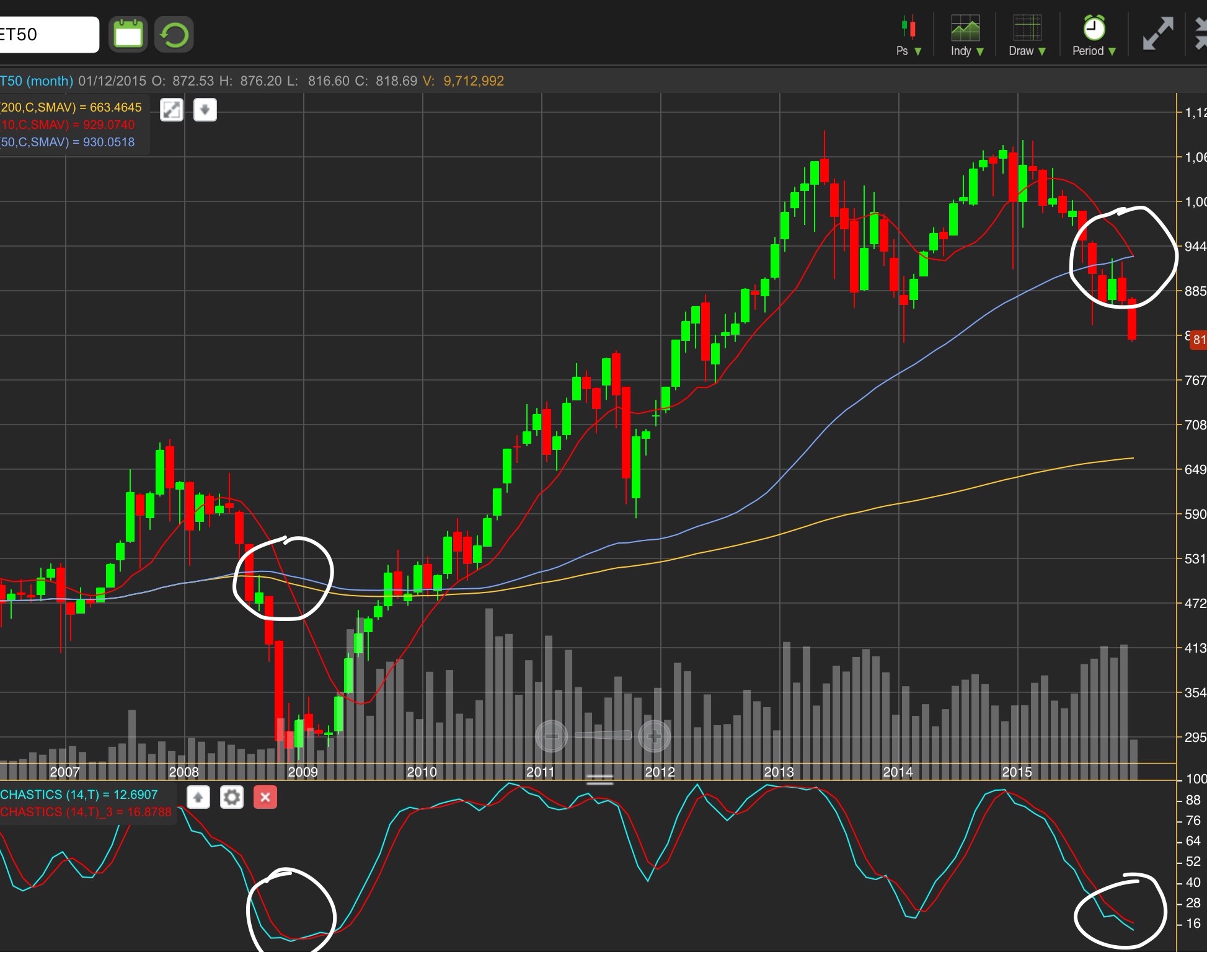The image size is (1207, 965).
Task: Zoom in with the plus magnifier button
Action: [x=654, y=736]
